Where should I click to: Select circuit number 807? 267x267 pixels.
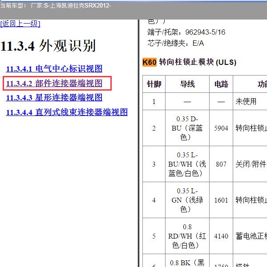tap(221, 164)
